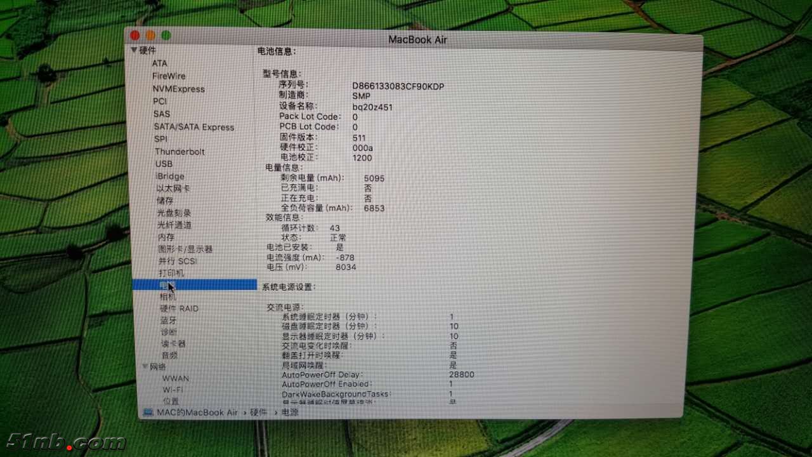
Task: Choose 光纤通道 in the sidebar
Action: 174,225
